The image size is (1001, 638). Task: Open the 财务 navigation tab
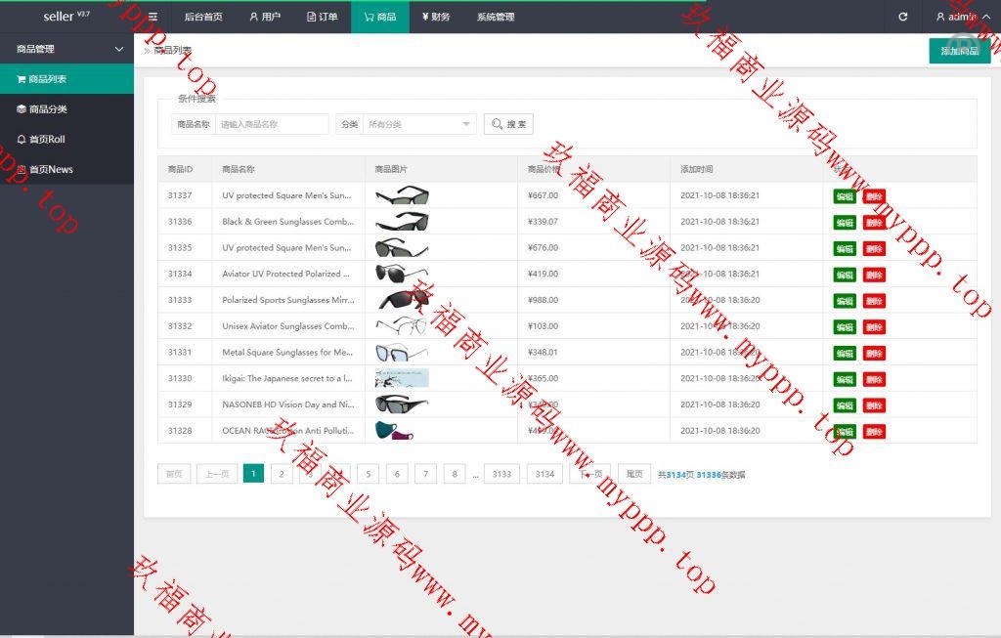pyautogui.click(x=436, y=17)
